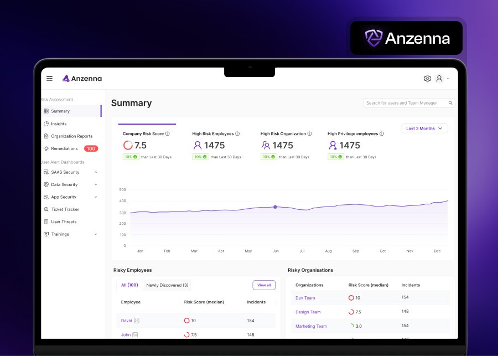Click the June data point on chart
Screen dimensions: 498x356
coord(275,207)
